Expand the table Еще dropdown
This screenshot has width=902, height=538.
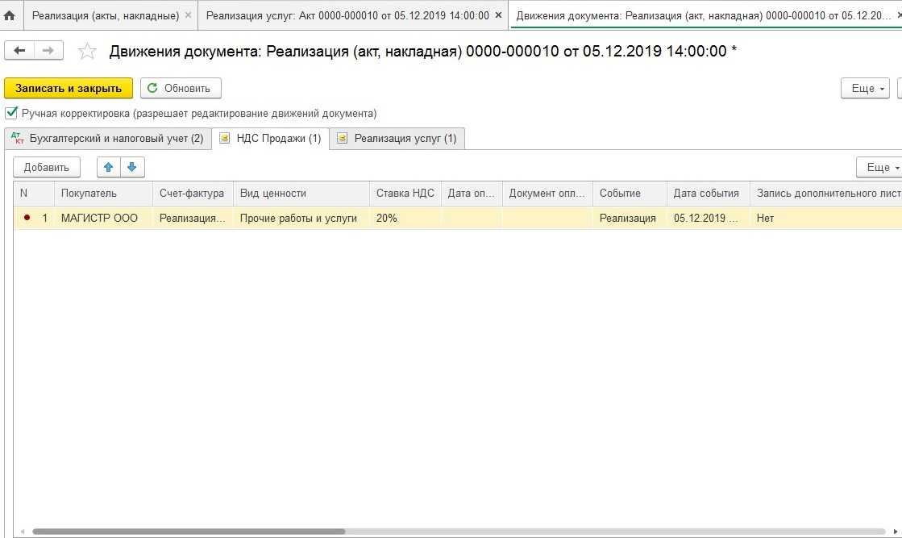pos(879,167)
